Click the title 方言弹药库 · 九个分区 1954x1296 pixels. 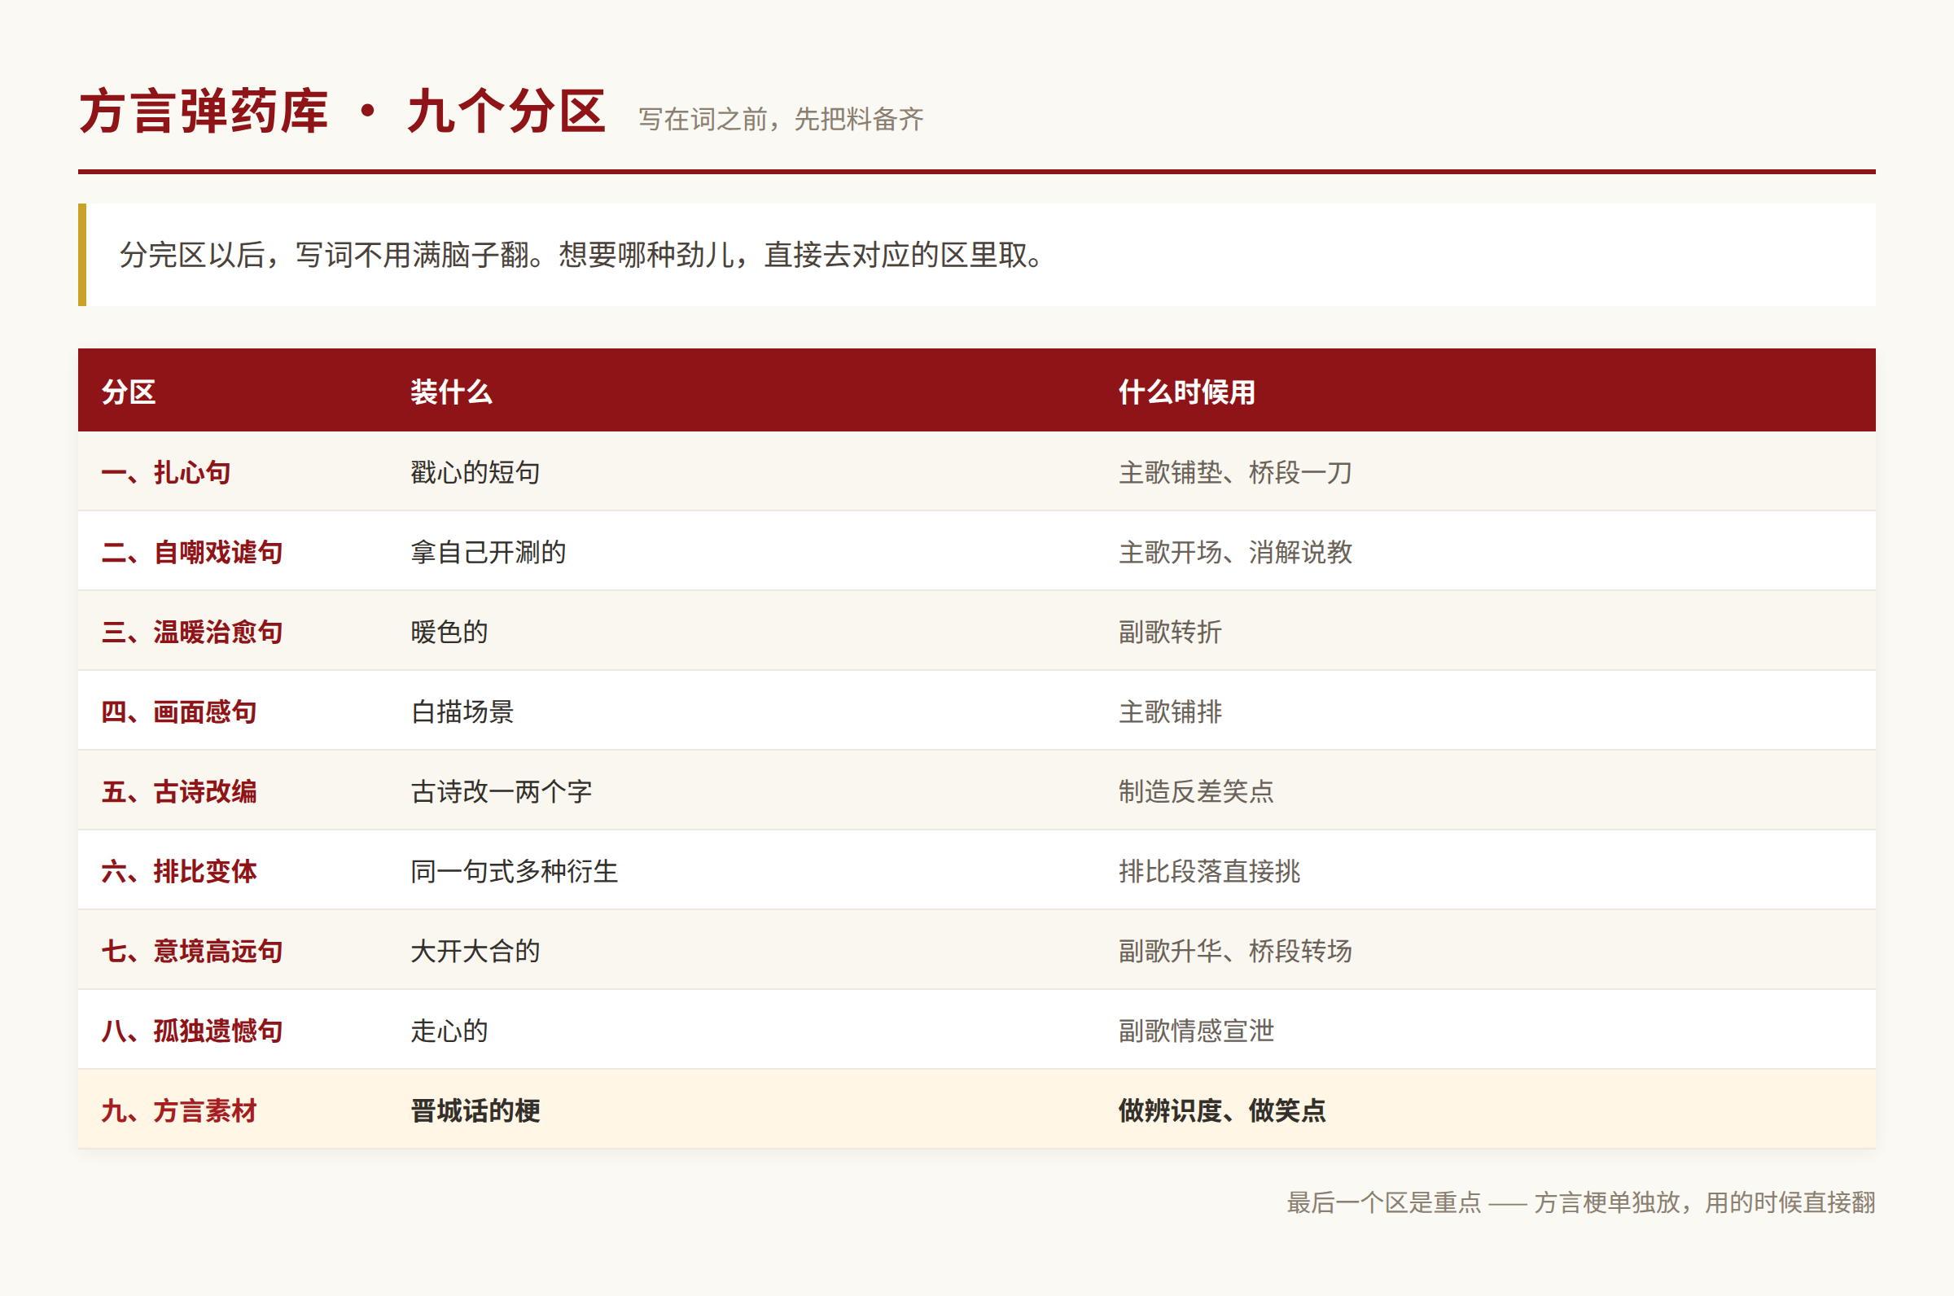pos(343,112)
